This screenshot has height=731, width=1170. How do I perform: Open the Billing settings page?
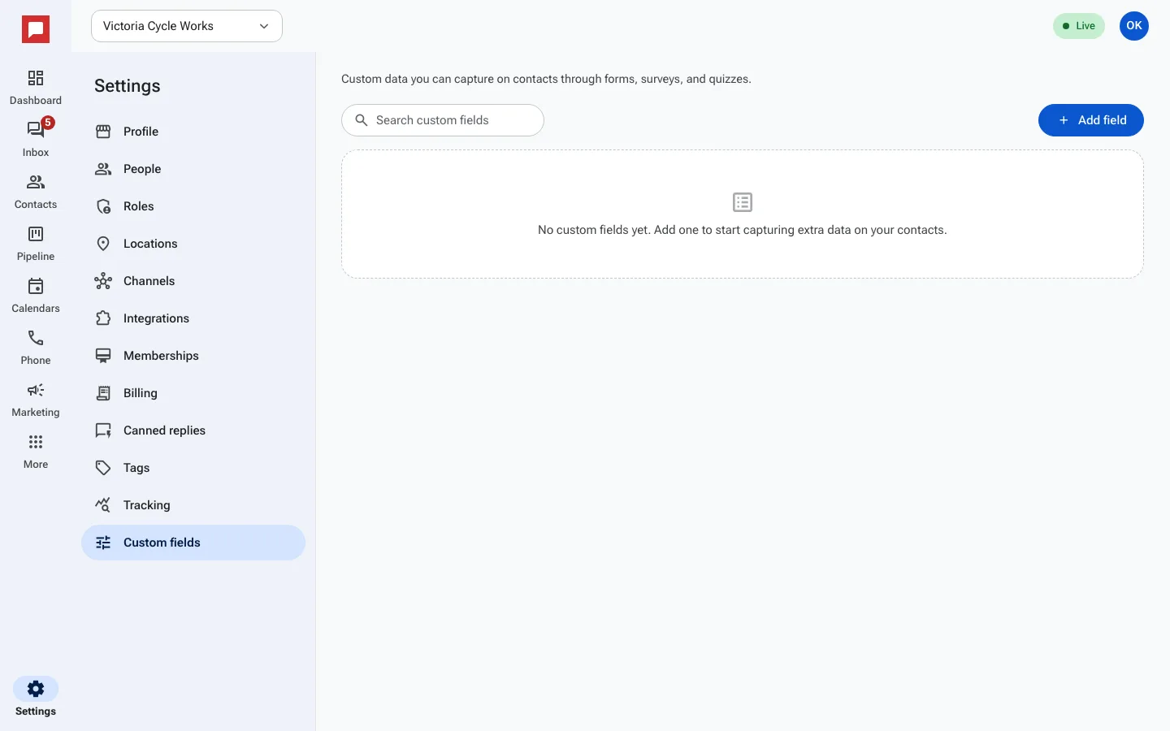(193, 393)
